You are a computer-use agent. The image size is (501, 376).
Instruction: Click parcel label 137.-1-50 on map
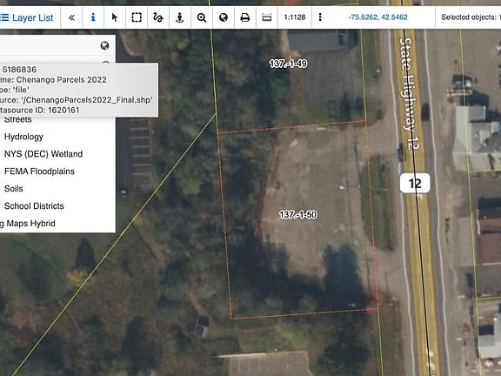pyautogui.click(x=298, y=214)
